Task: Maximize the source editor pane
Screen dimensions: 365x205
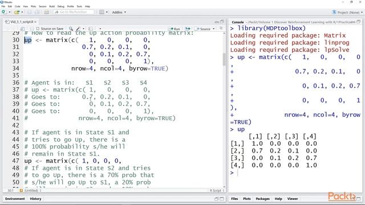Action: coord(222,22)
